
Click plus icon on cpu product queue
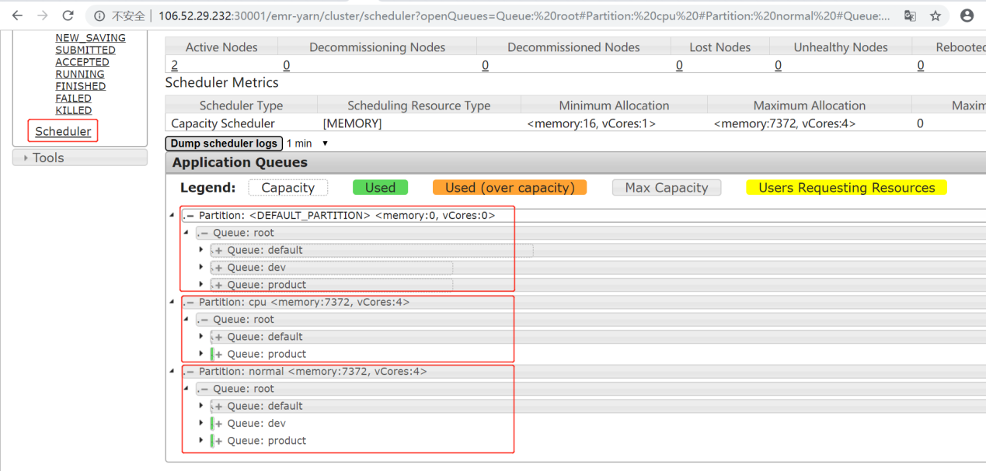click(218, 355)
